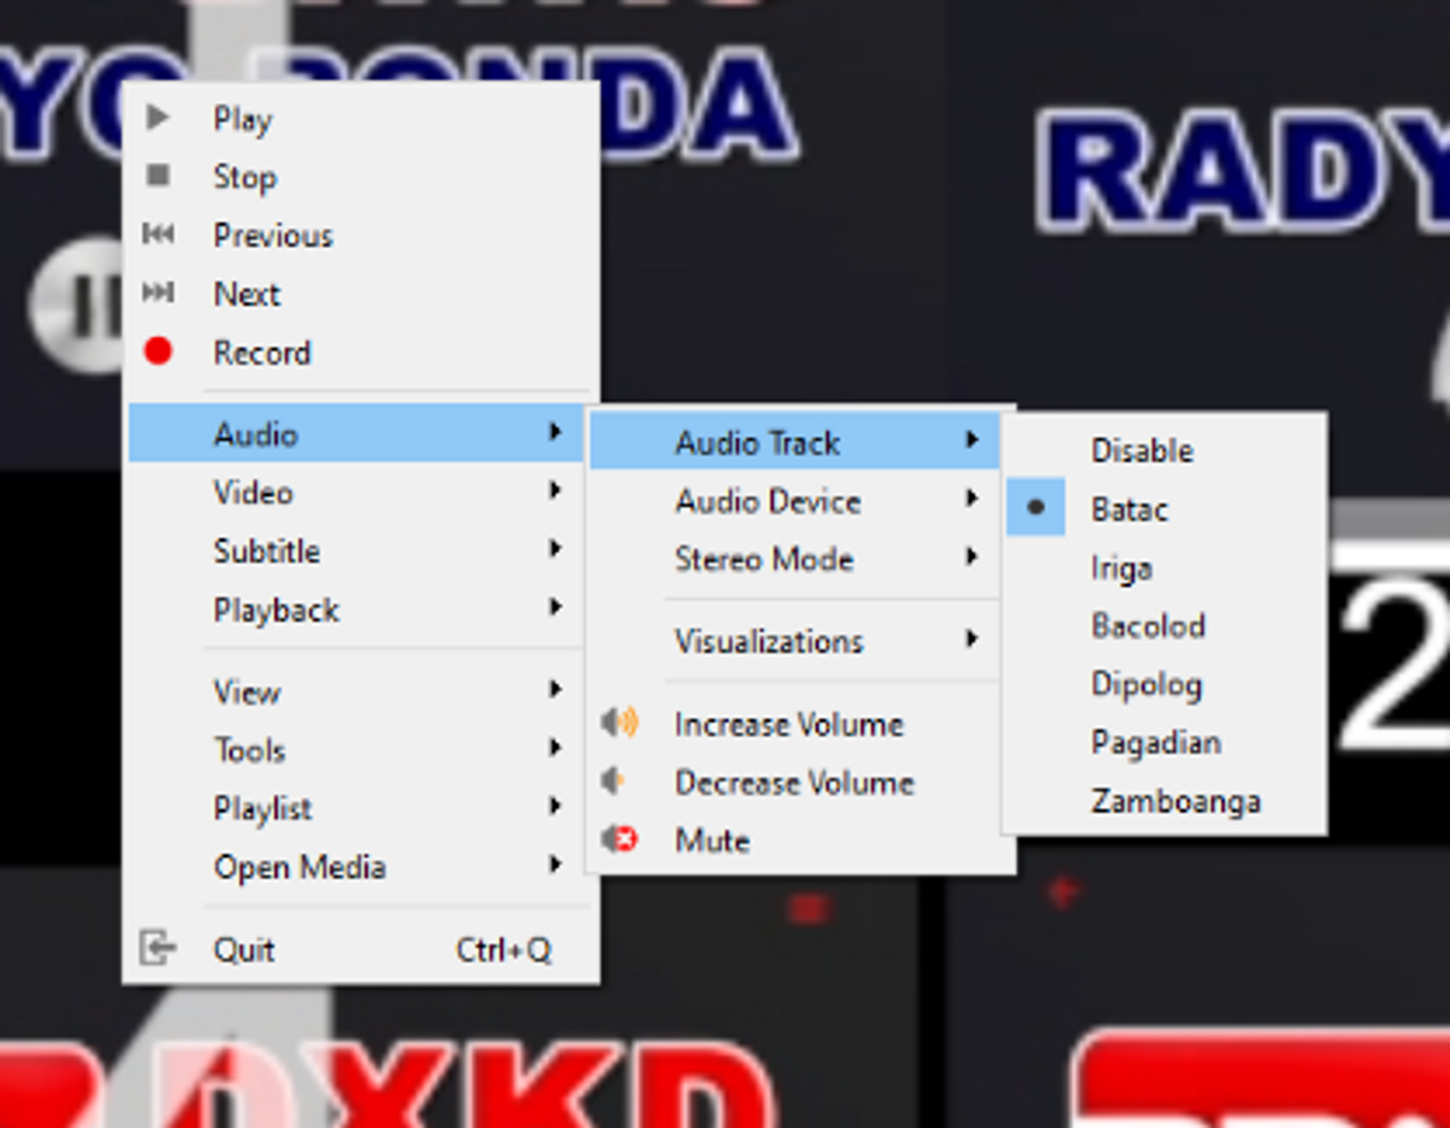Choose the Audio Device menu entry

[x=795, y=500]
